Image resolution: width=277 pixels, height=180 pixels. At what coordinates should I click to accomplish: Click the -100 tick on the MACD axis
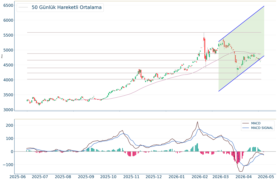coord(7,165)
